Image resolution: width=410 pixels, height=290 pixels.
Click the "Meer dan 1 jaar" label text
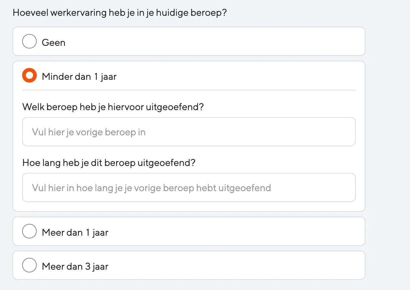[x=75, y=232]
